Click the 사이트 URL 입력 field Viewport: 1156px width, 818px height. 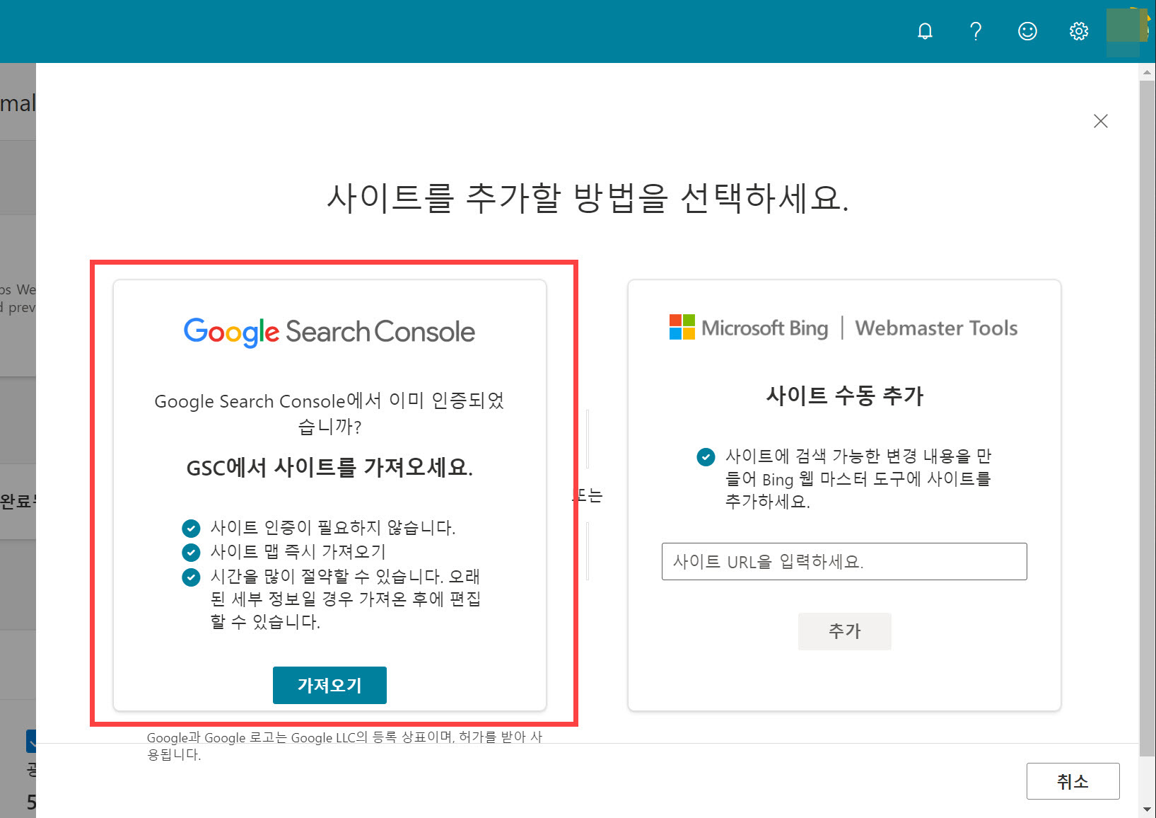click(x=844, y=561)
